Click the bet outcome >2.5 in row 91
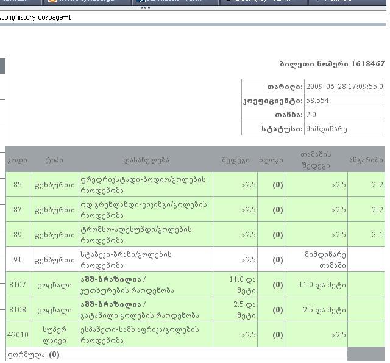390x363 pixels. click(249, 260)
